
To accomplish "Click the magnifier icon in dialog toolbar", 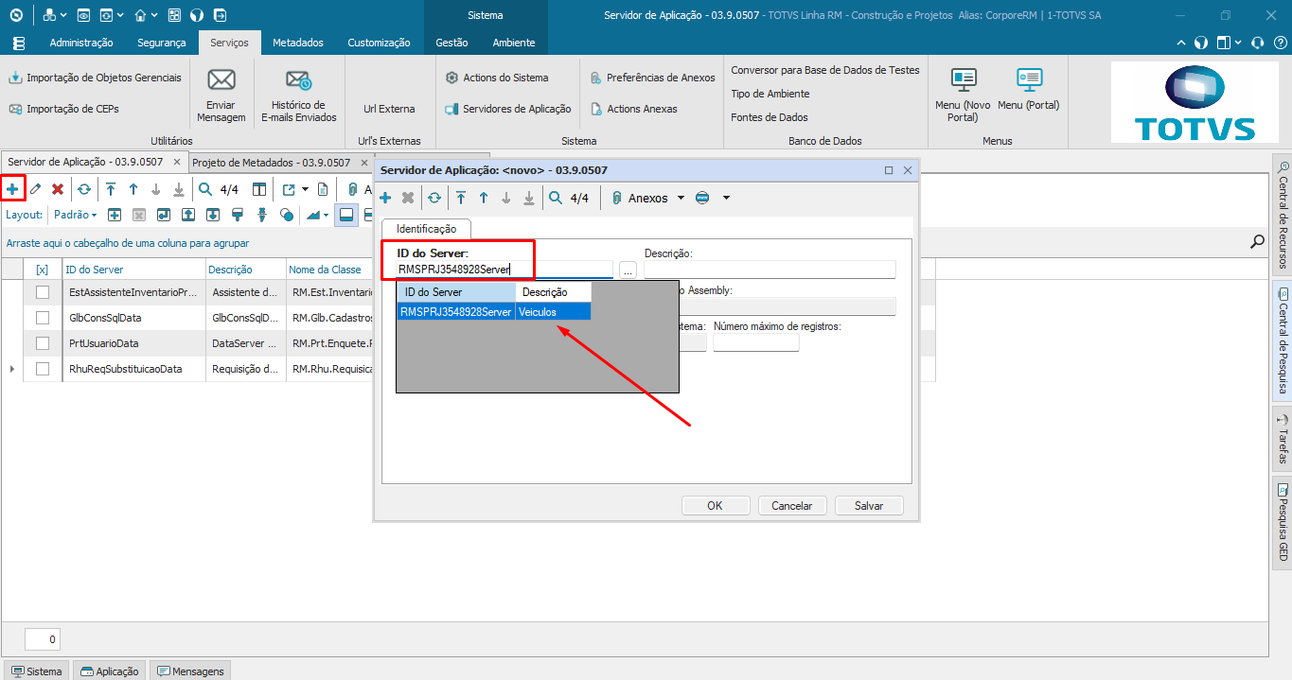I will click(556, 198).
